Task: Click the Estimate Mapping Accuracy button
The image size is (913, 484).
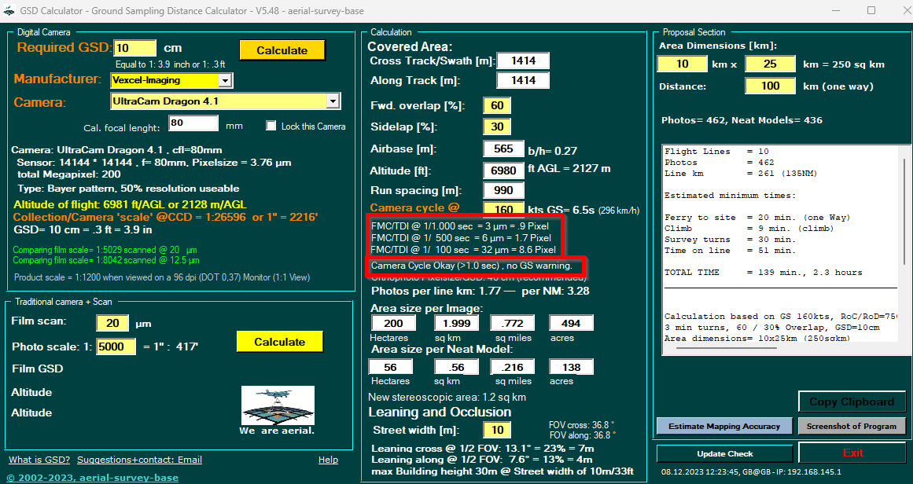Action: [x=723, y=425]
